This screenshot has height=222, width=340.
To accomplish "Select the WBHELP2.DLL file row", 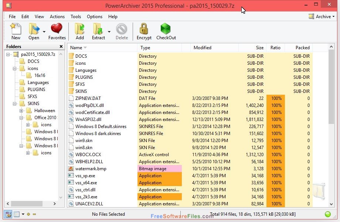I will click(x=190, y=161).
